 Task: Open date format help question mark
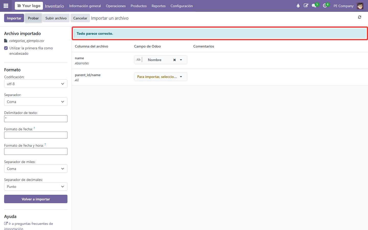34,128
